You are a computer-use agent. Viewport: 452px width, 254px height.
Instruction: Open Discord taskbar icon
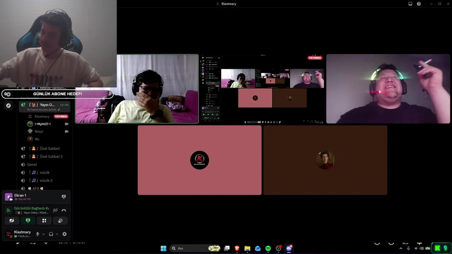tap(289, 248)
